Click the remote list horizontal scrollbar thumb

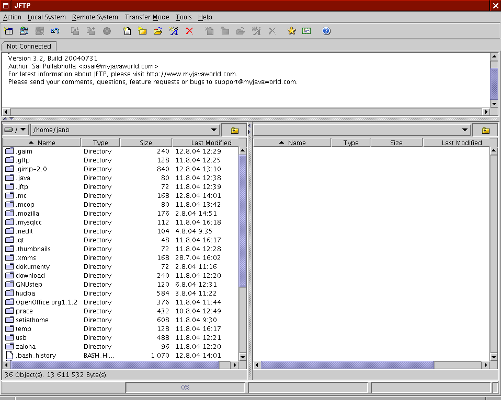(x=348, y=364)
